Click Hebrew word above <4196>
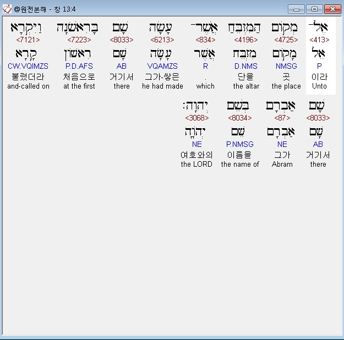Viewport: 344px width, 340px height. coord(244,28)
